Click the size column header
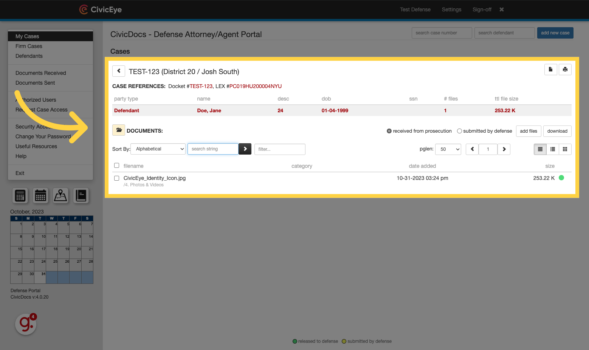The width and height of the screenshot is (589, 350). 550,166
